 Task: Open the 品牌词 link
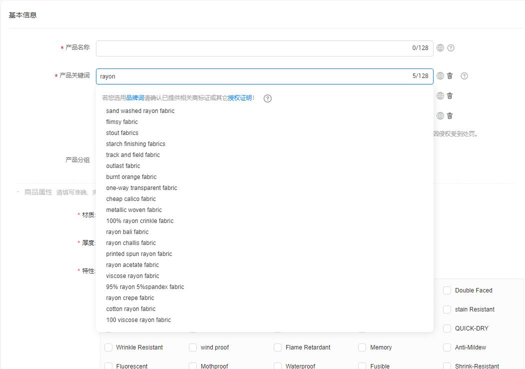point(135,98)
